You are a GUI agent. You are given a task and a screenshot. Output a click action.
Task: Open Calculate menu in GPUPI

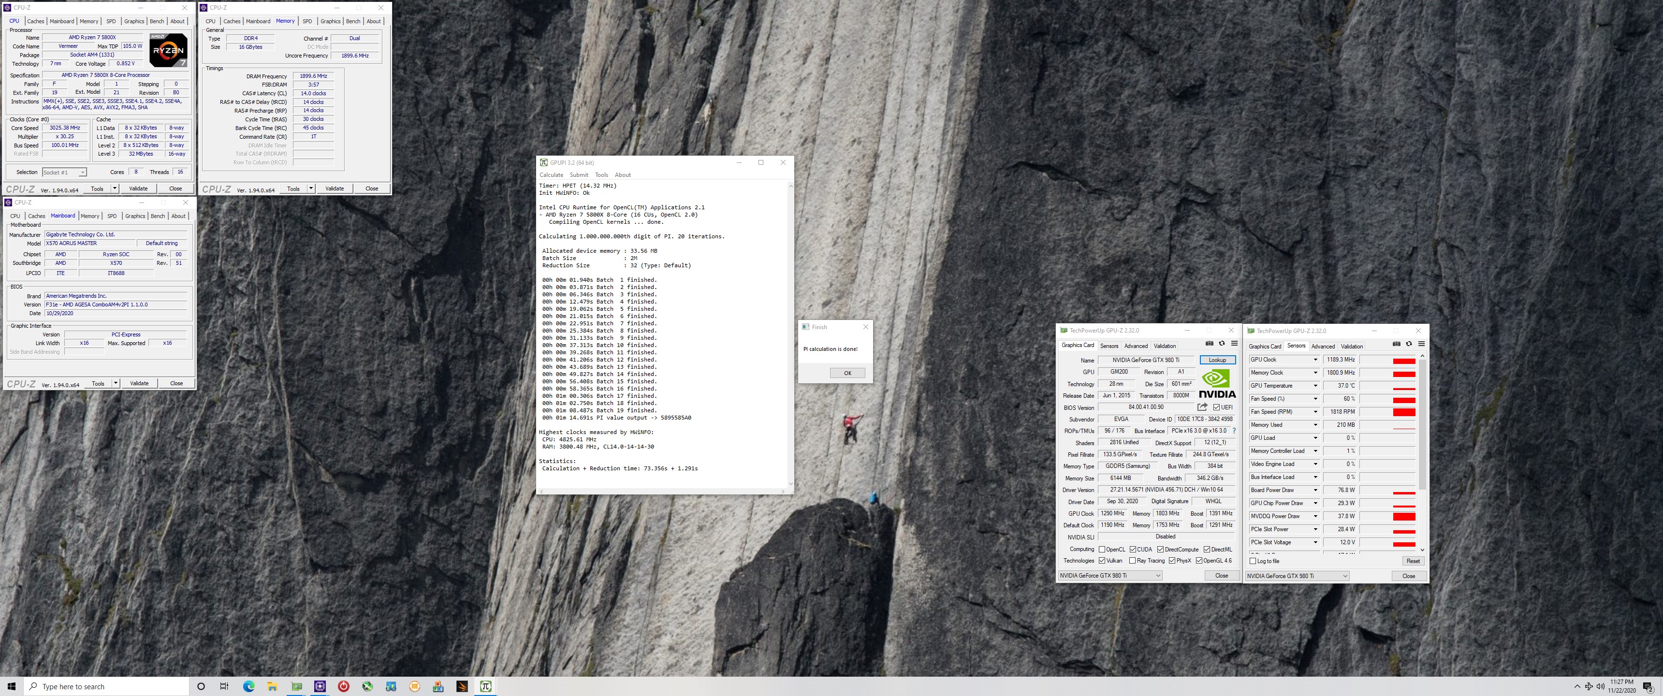pos(551,175)
